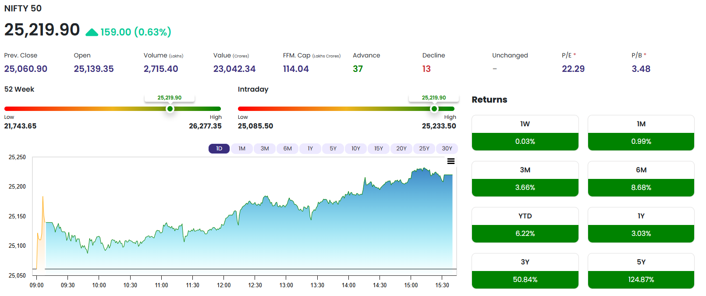Click the P/B value 3.48

click(x=641, y=69)
